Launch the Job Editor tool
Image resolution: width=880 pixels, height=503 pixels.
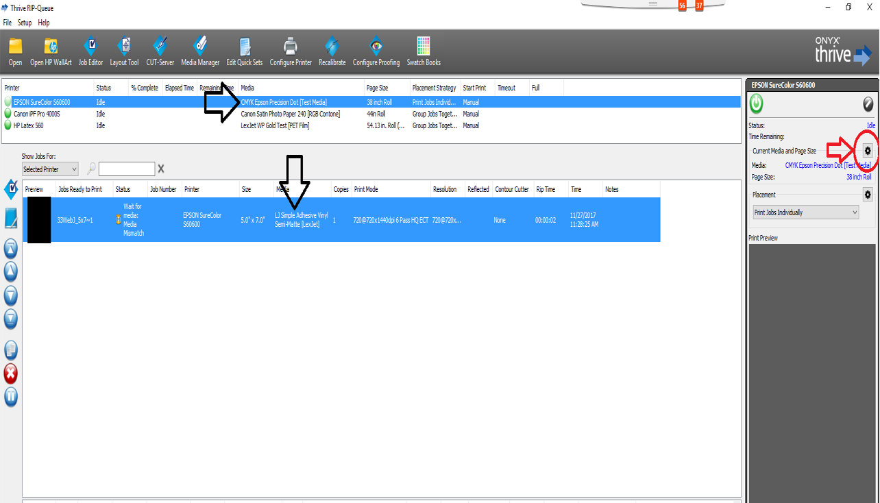pyautogui.click(x=90, y=52)
